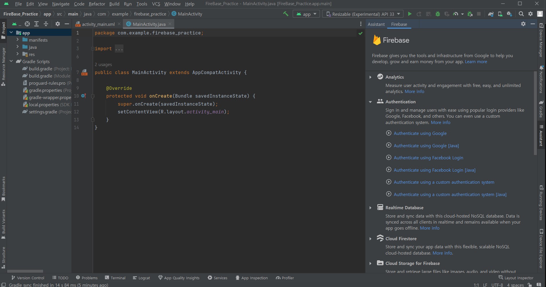Switch to the activity_main.xml editor tab
546x287 pixels.
(98, 24)
